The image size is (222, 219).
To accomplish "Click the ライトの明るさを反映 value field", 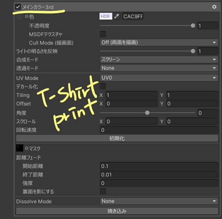I will [208, 51].
